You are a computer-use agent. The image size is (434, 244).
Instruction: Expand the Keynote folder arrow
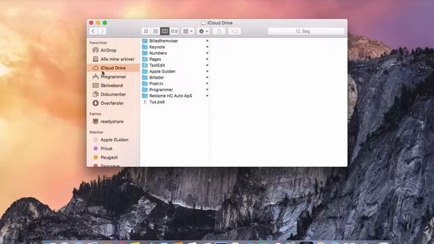(x=207, y=47)
